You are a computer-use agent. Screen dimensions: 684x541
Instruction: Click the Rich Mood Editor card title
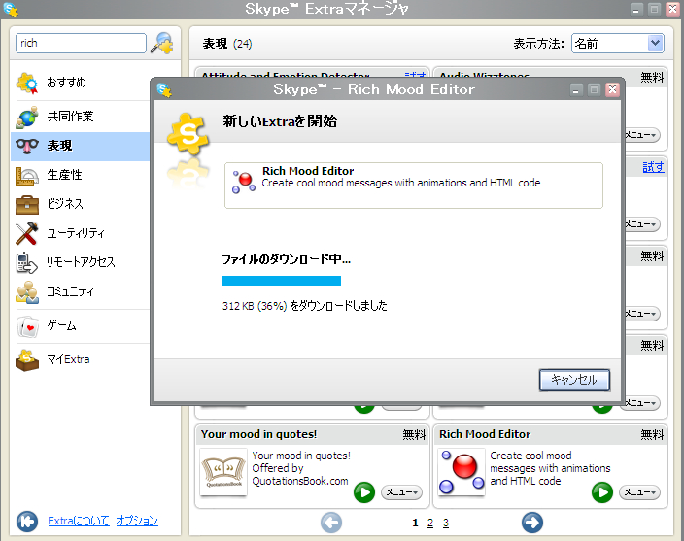coord(485,434)
